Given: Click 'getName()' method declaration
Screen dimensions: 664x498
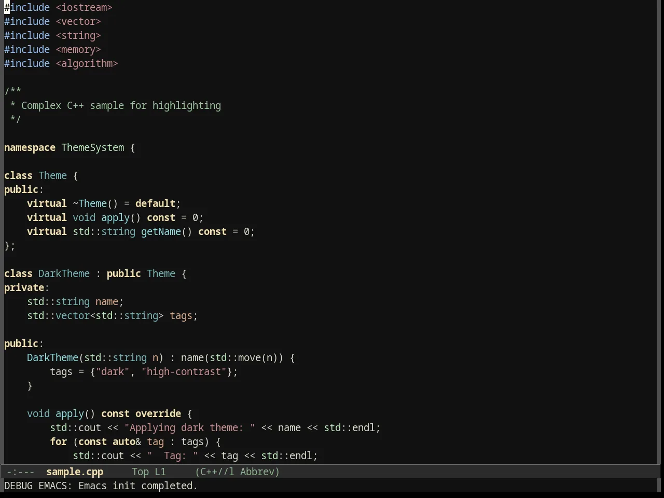Looking at the screenshot, I should 167,231.
